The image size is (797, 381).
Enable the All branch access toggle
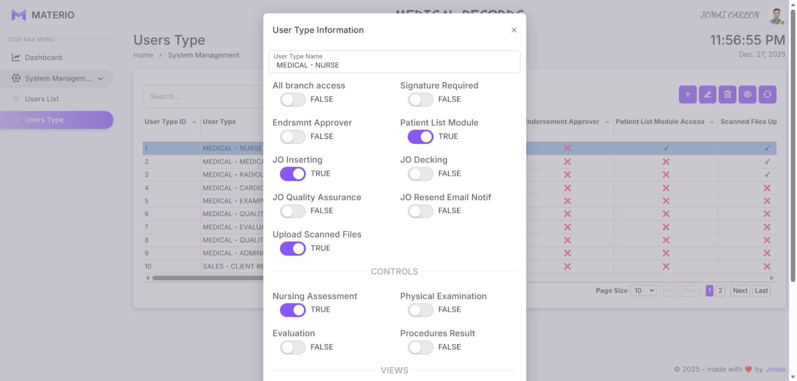(293, 99)
